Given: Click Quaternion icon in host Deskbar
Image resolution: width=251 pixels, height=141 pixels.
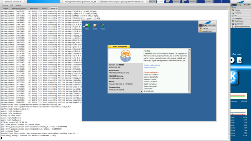Looking at the screenshot, I should [x=233, y=23].
